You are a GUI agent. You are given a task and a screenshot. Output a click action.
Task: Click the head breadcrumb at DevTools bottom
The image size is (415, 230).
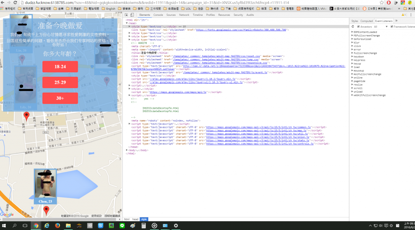[x=135, y=219]
